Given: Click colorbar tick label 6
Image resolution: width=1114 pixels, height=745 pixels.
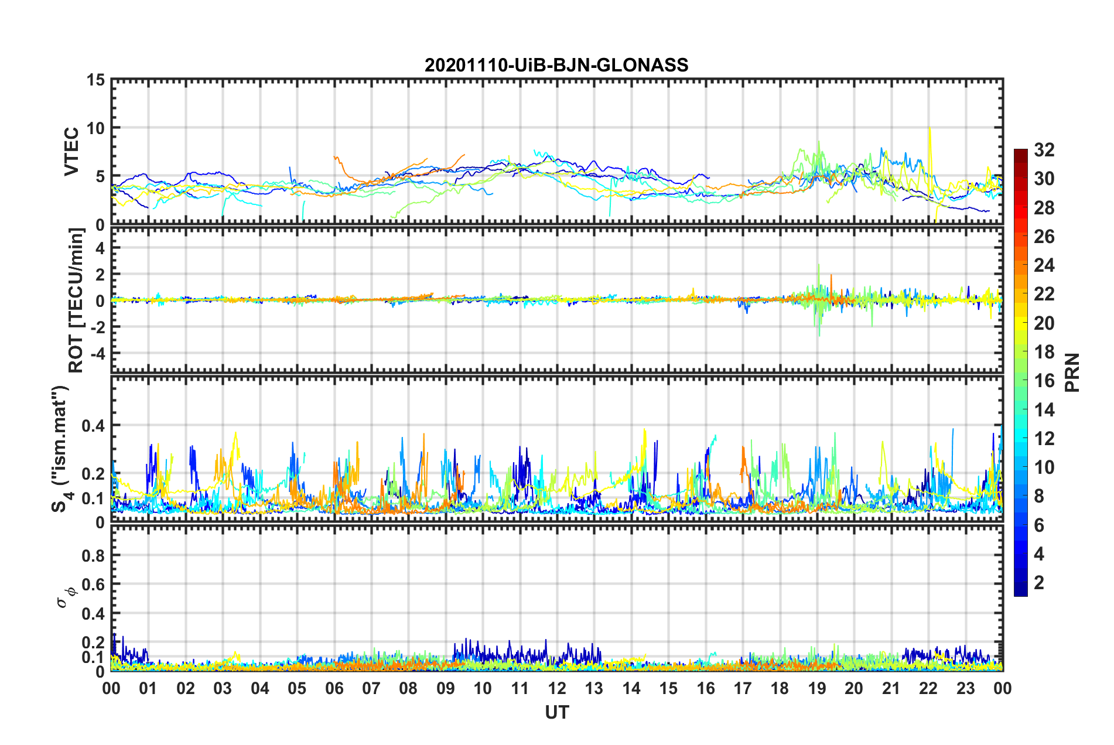Looking at the screenshot, I should click(1038, 525).
